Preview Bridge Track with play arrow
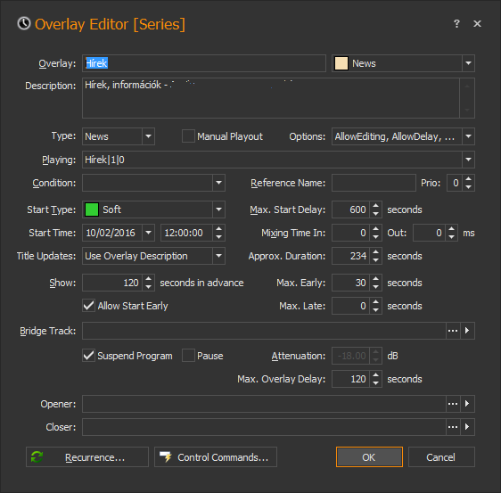 (467, 331)
